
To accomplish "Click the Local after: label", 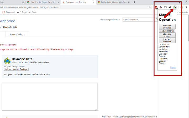I will [163, 49].
